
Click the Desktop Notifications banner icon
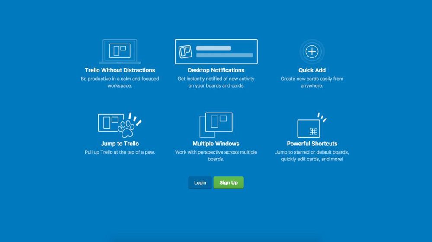point(216,52)
